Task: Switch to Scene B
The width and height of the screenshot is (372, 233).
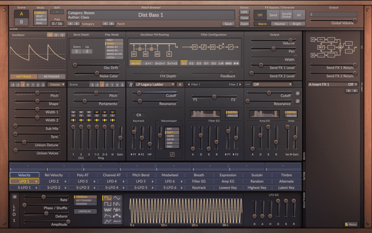Action: 21,22
